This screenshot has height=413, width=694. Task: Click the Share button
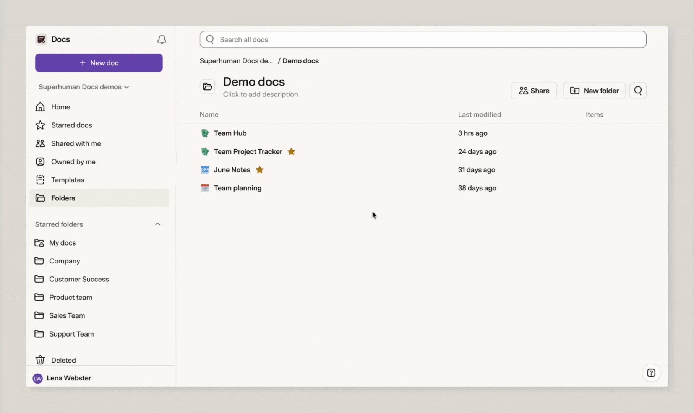click(534, 91)
